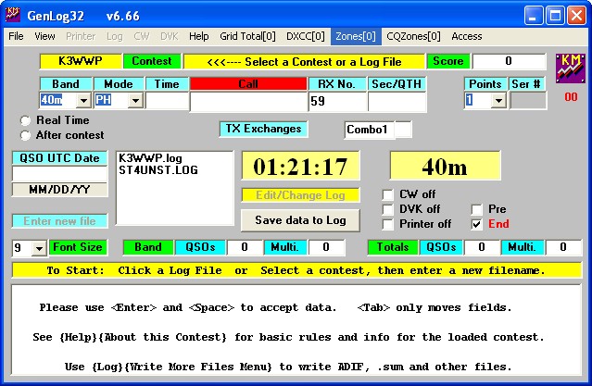Tick the Pre checkbox
The width and height of the screenshot is (592, 386).
[x=476, y=209]
